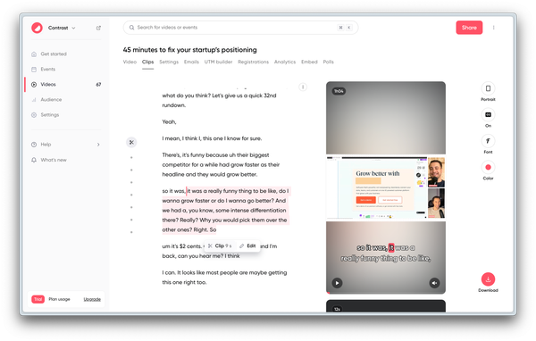Click Edit in the popup toolbar
536x341 pixels.
pyautogui.click(x=247, y=246)
